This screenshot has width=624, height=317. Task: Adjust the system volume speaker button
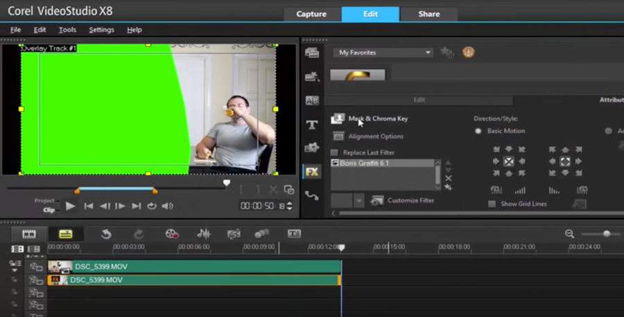168,206
